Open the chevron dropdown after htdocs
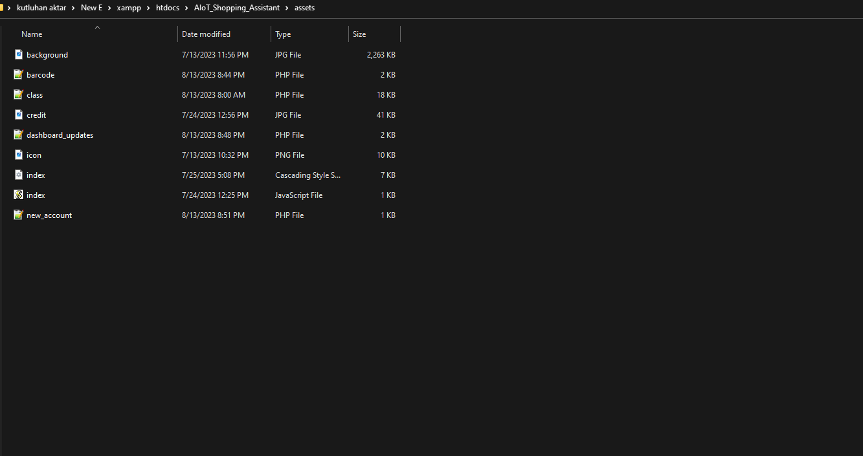Screen dimensions: 863x456 [185, 8]
